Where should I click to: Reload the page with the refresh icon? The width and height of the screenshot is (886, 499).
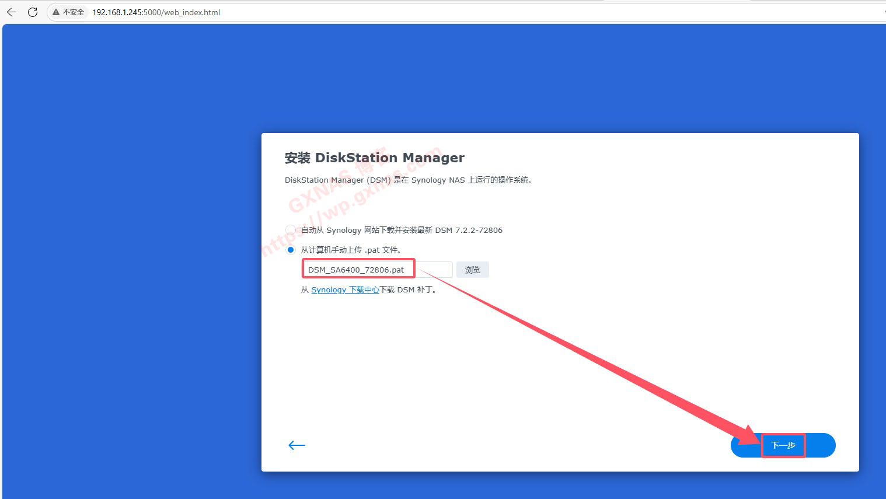33,12
